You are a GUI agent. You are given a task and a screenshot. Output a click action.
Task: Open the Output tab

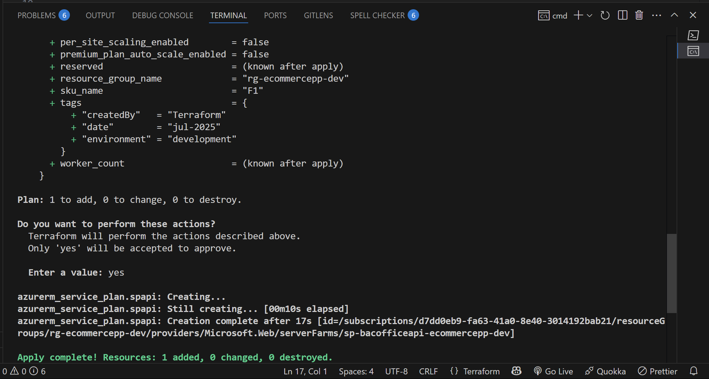point(100,15)
